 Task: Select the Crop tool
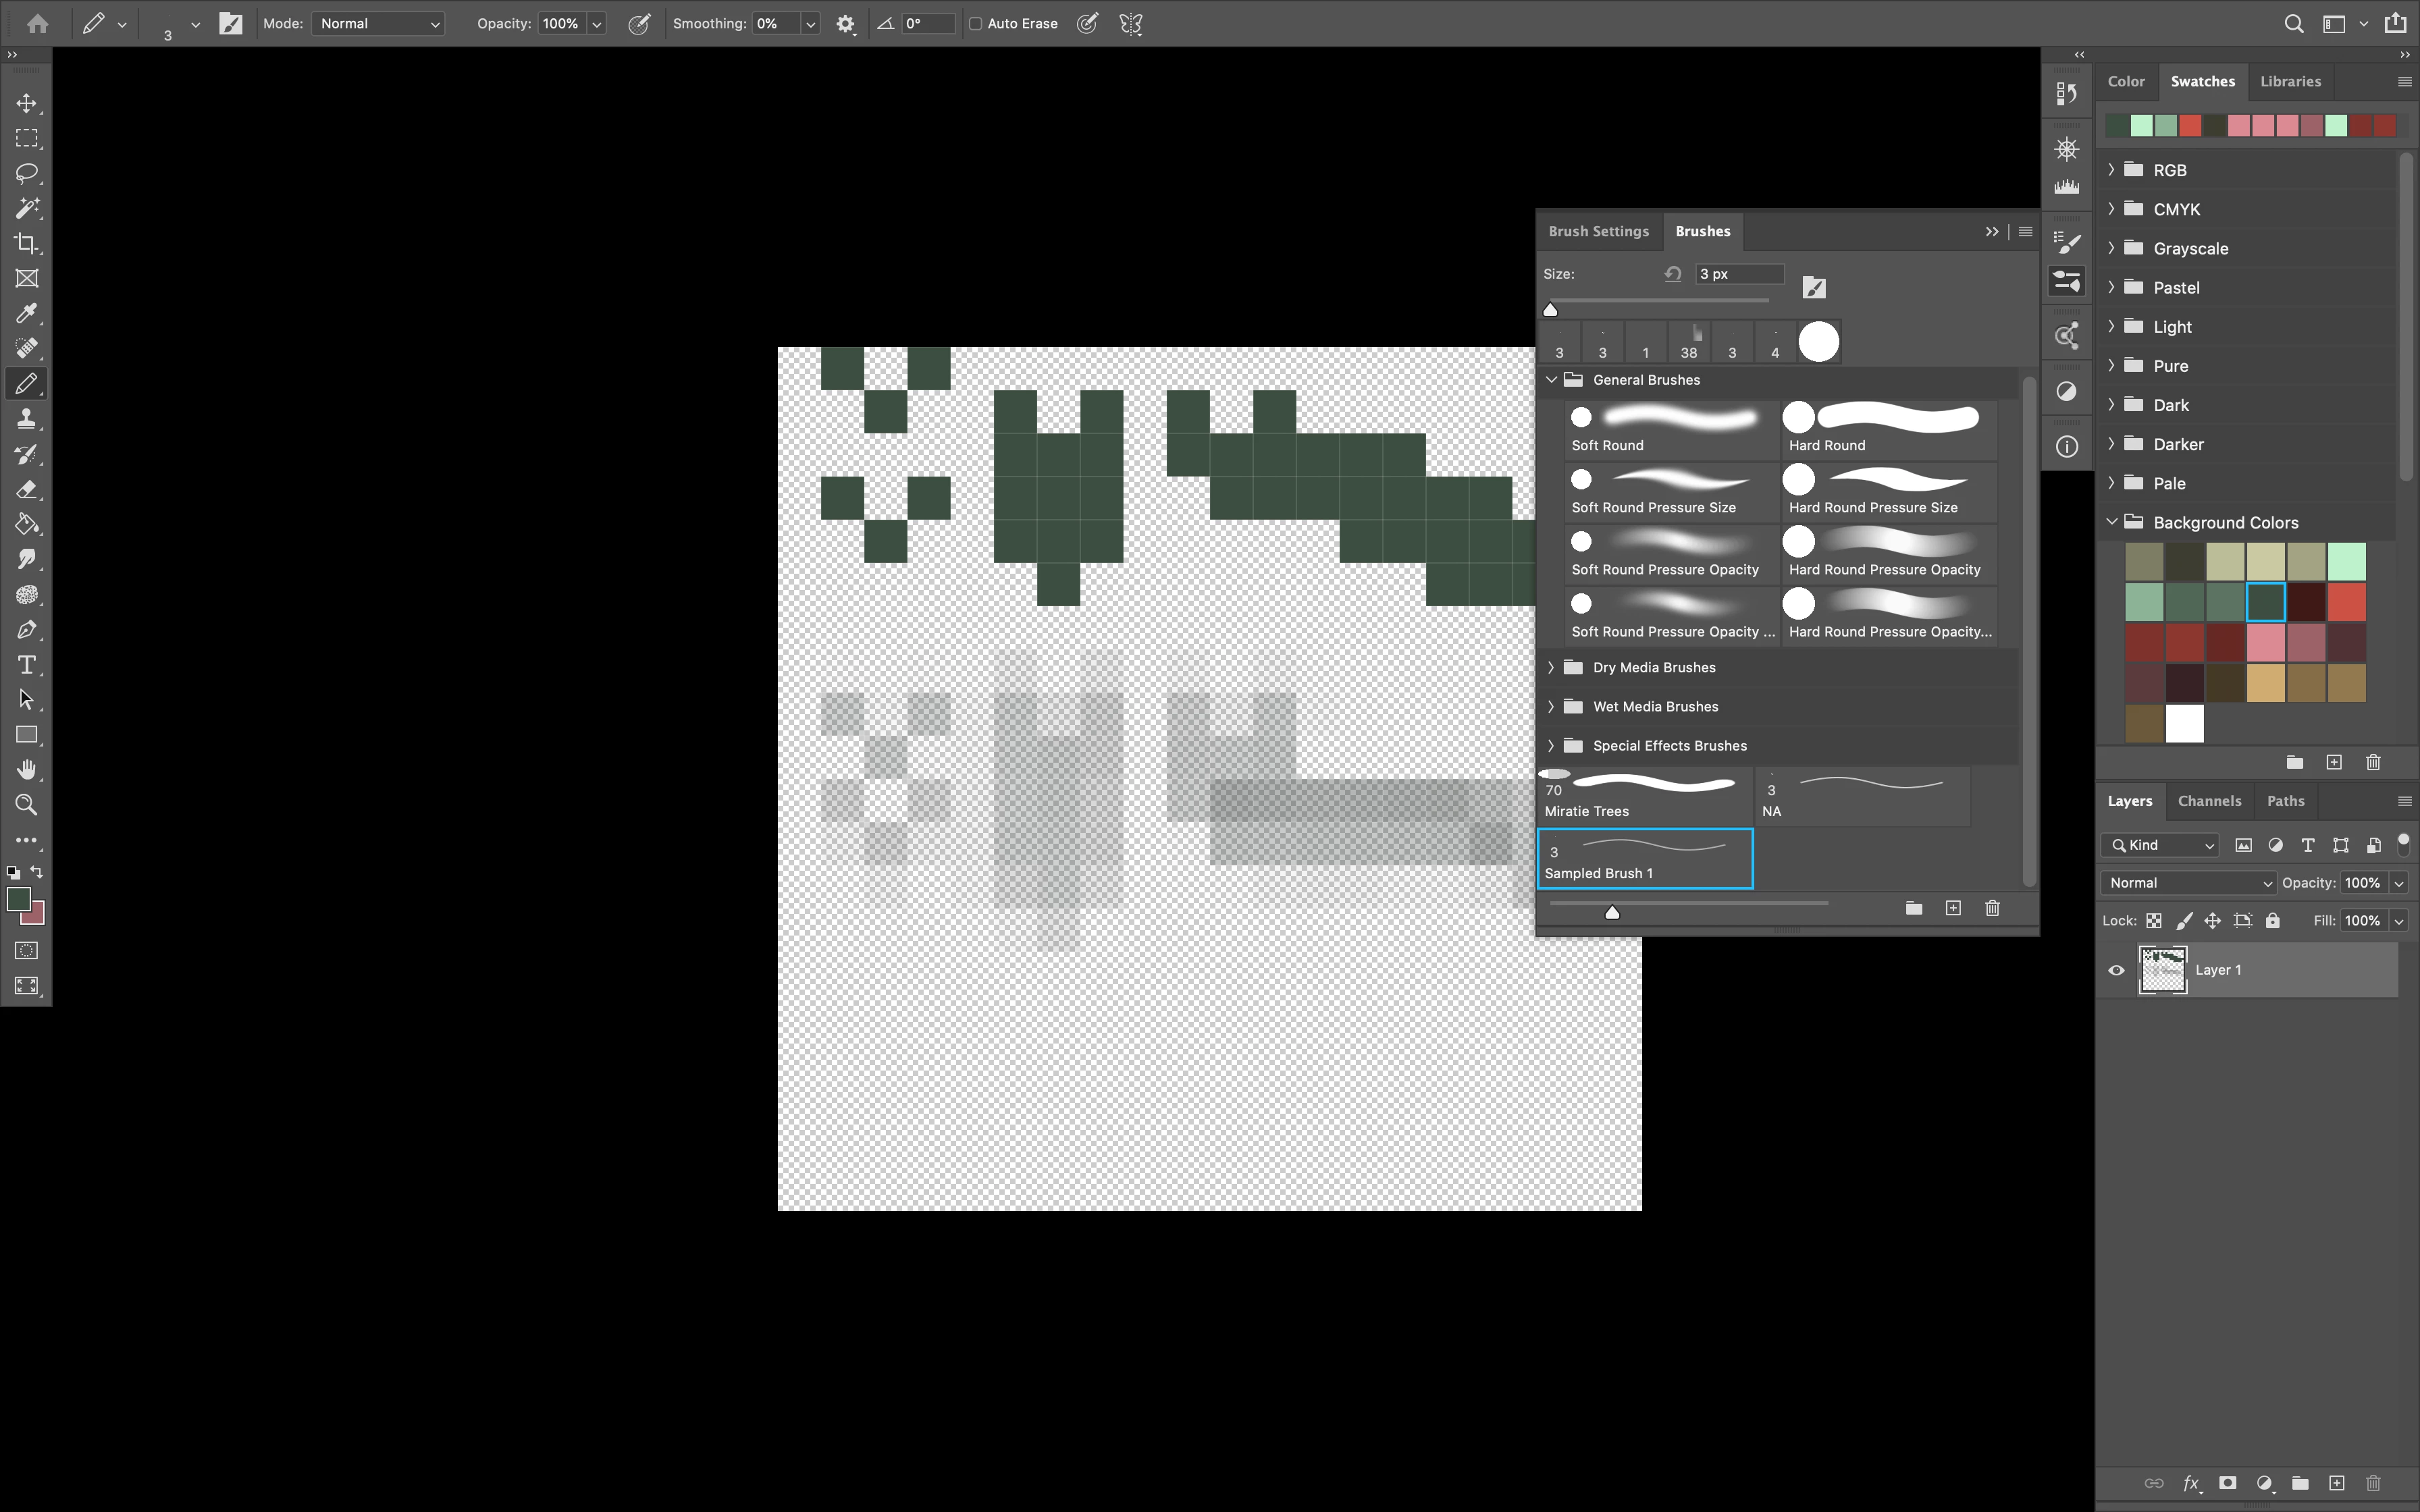pyautogui.click(x=27, y=243)
